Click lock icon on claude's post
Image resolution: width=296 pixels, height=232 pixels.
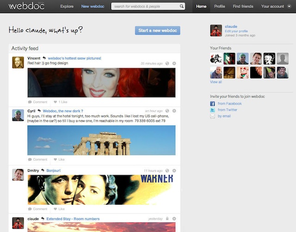point(167,219)
